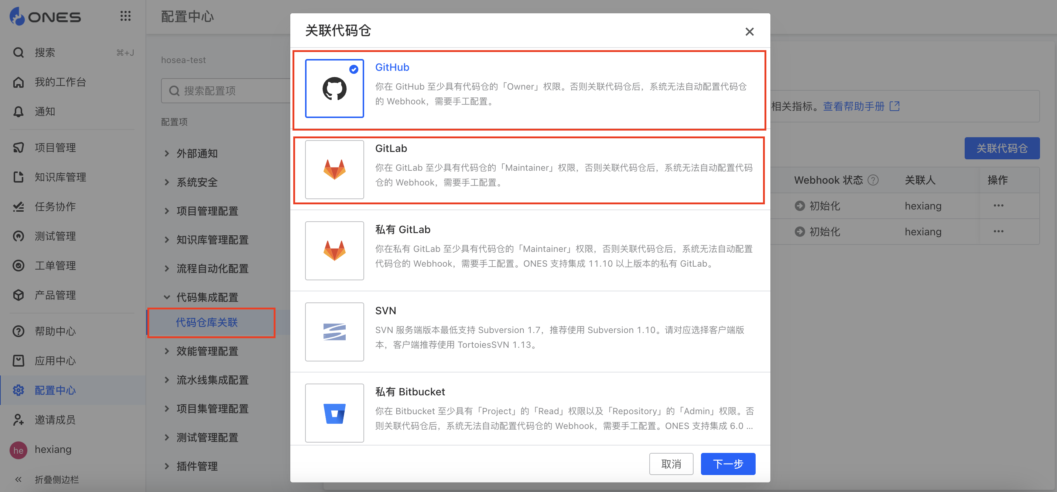1057x492 pixels.
Task: Expand 插件管理 section
Action: [x=167, y=466]
